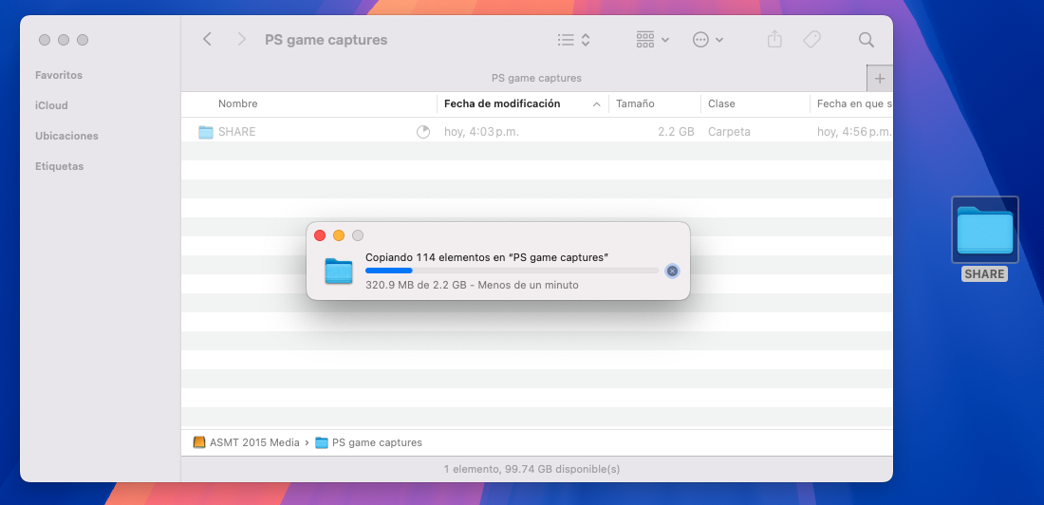Click the Carpeta class cell
The width and height of the screenshot is (1044, 505).
click(x=729, y=132)
